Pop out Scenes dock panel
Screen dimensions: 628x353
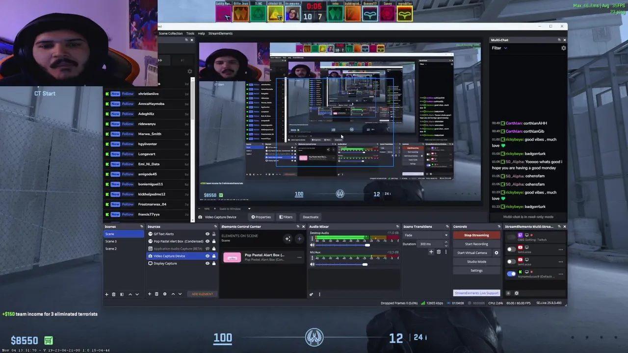pyautogui.click(x=142, y=227)
